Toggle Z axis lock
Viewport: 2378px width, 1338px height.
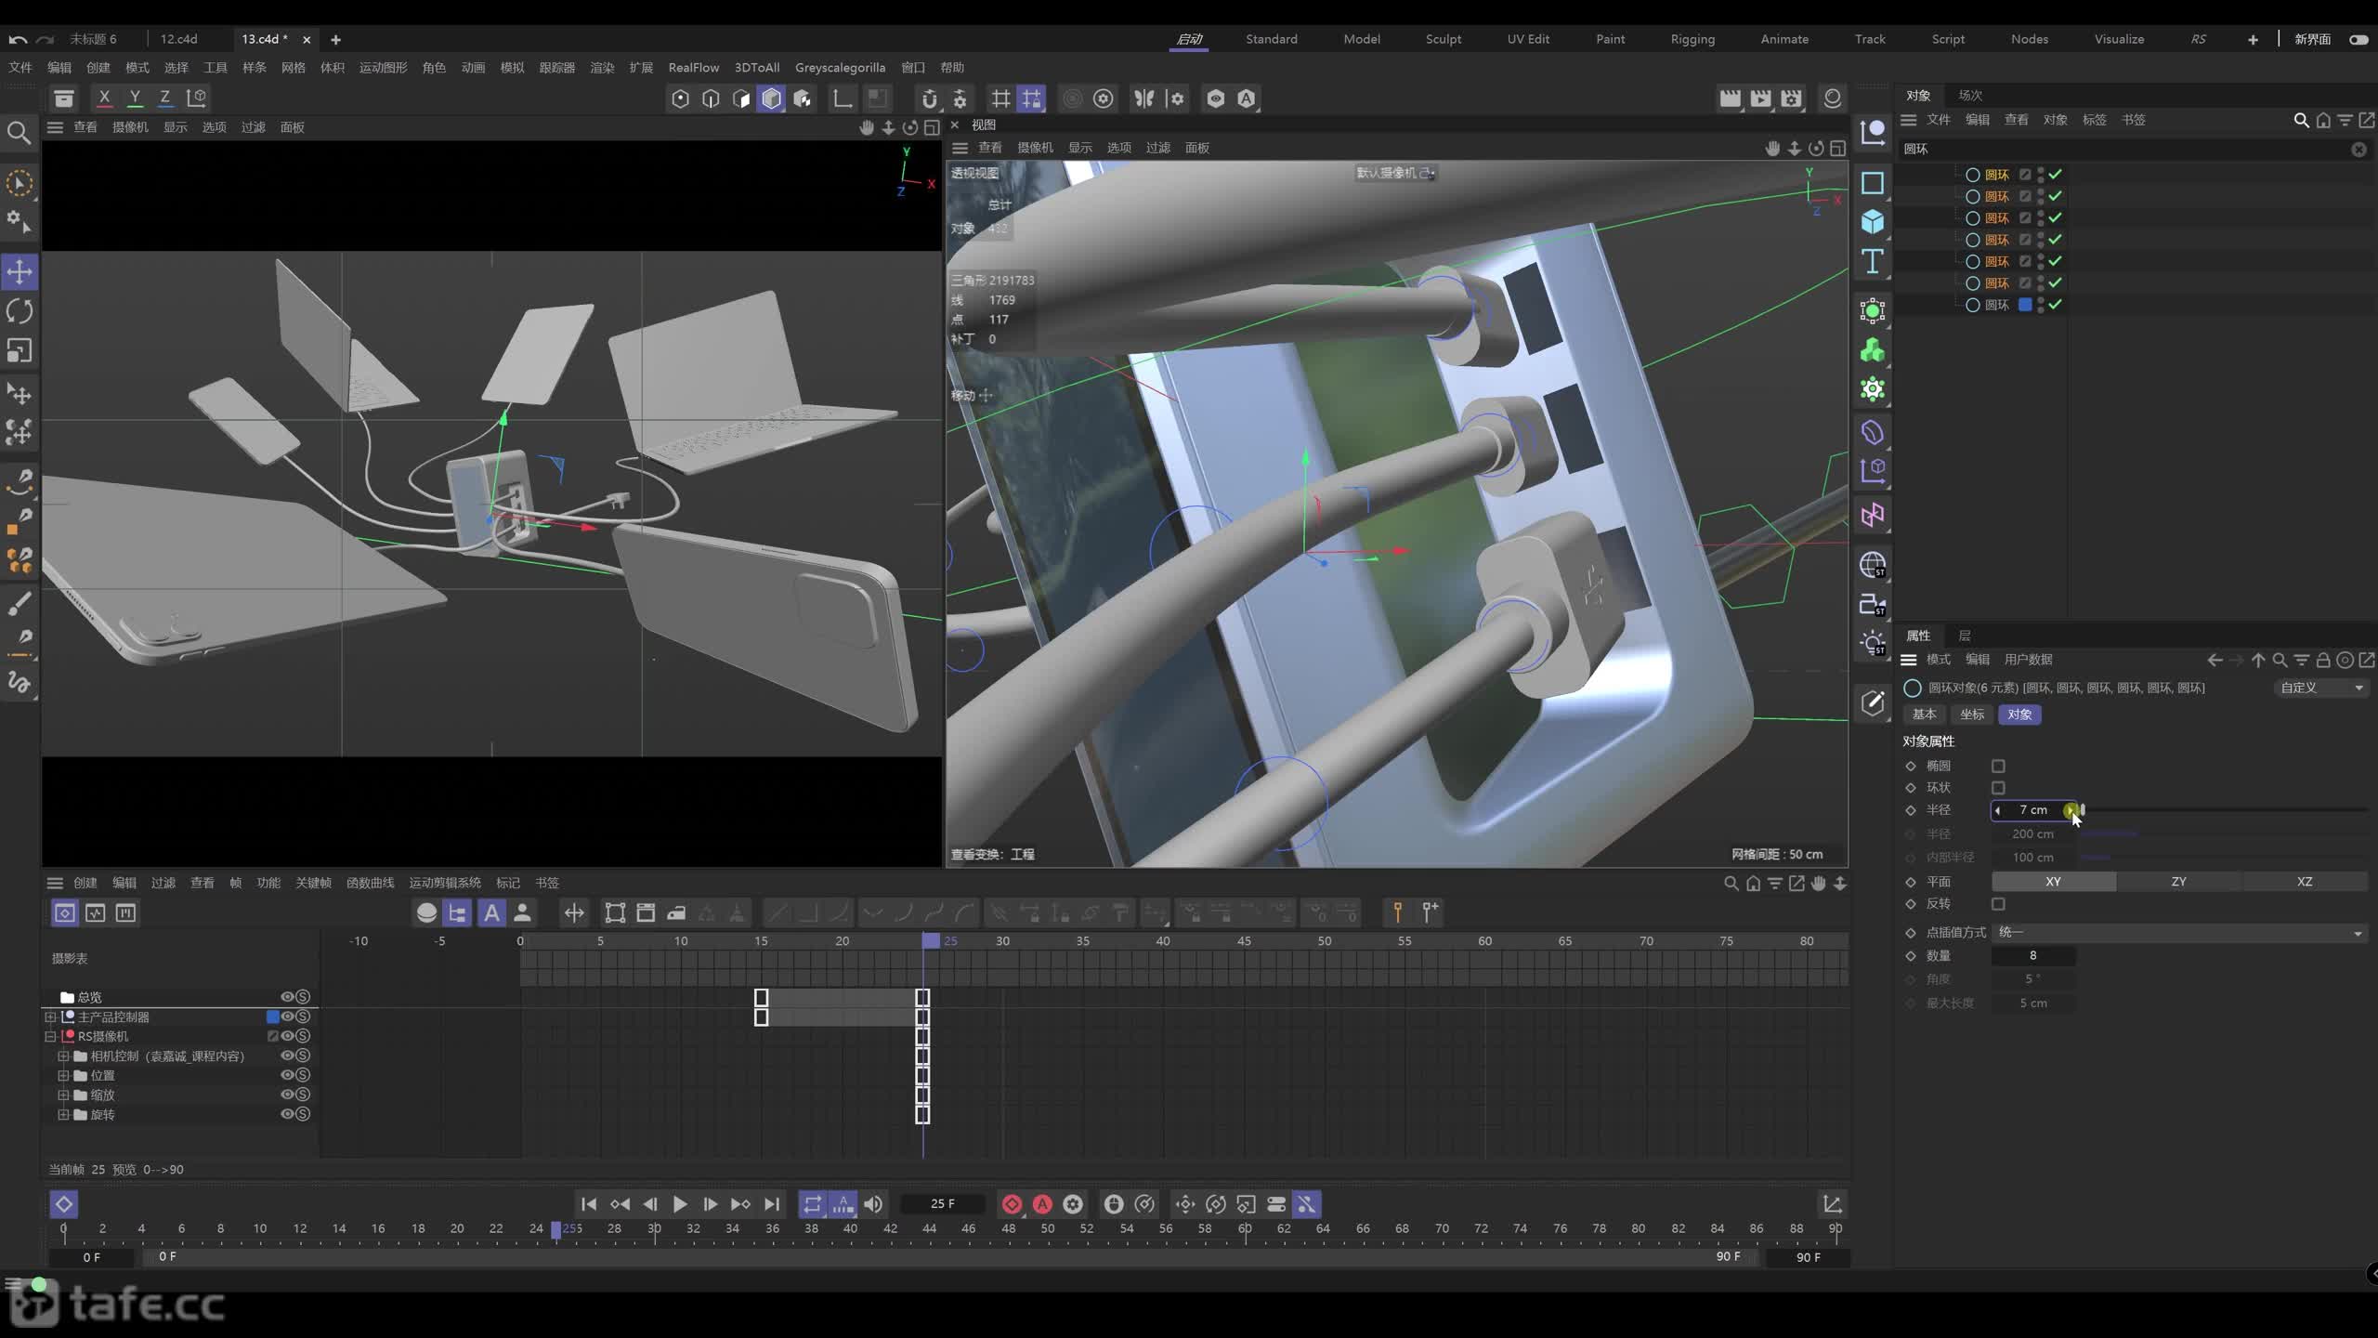point(165,98)
